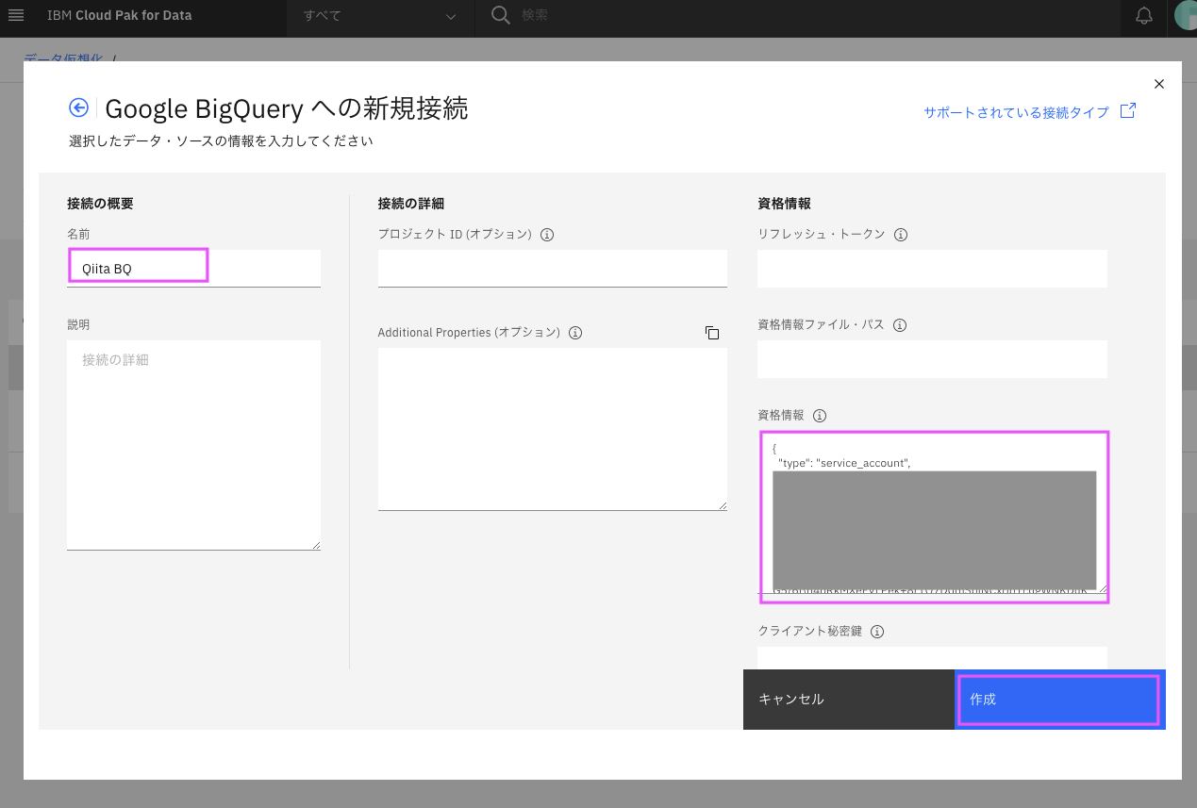The image size is (1197, 808).
Task: Expand the すべて search scope dropdown
Action: click(381, 16)
